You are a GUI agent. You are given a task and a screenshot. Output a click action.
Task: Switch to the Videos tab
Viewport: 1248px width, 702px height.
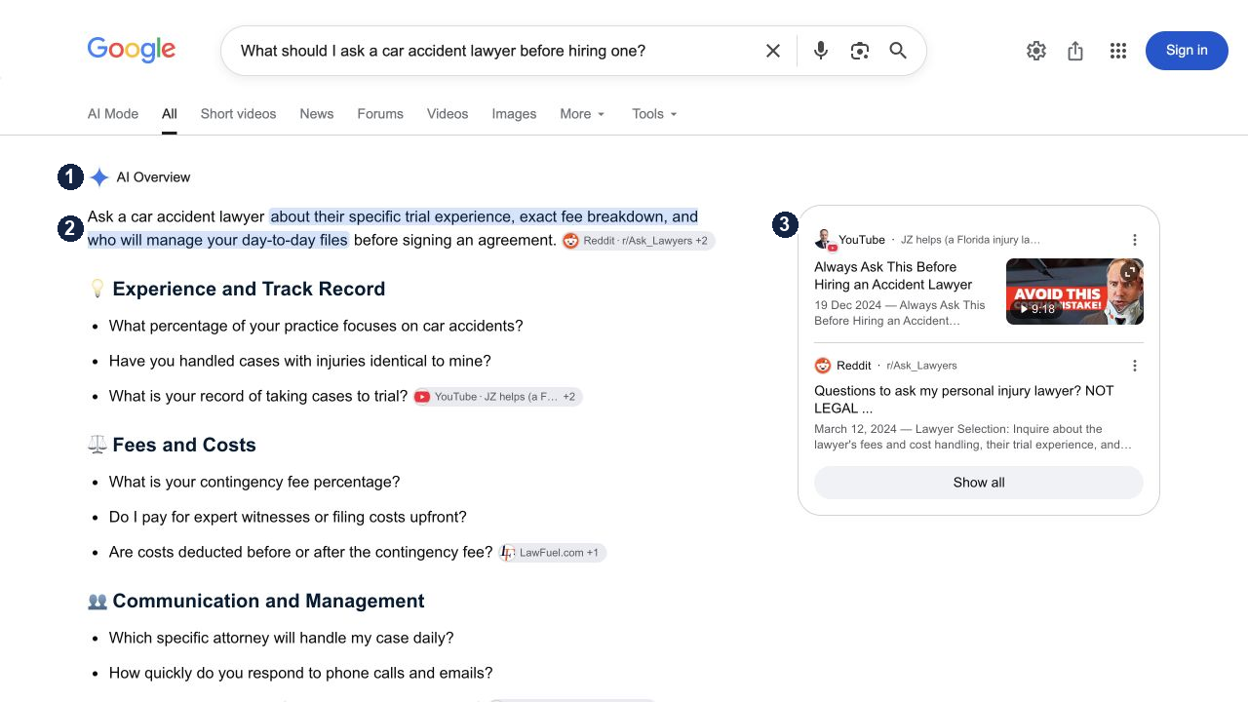[x=448, y=114]
